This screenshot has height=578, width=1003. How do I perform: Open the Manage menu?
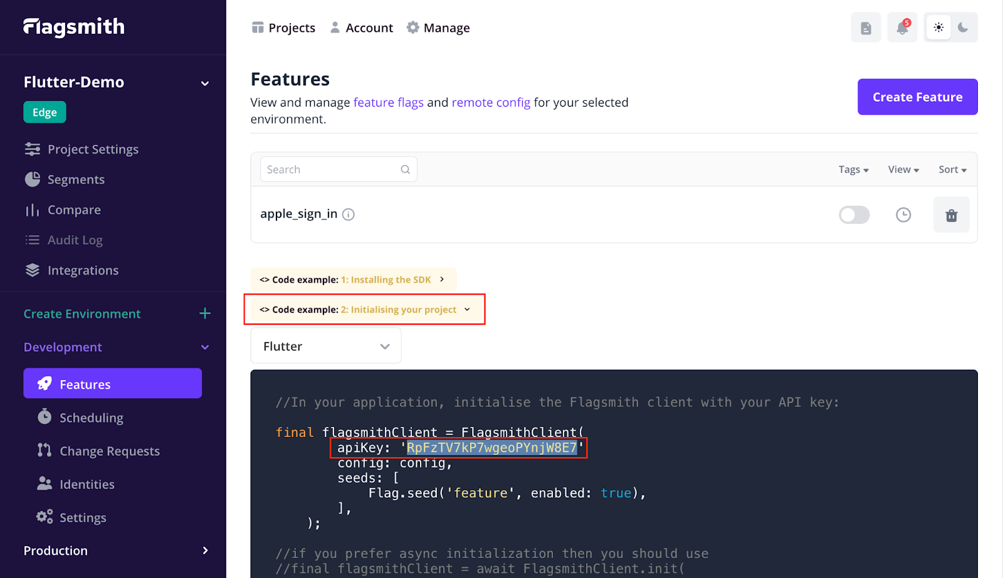[x=438, y=28]
